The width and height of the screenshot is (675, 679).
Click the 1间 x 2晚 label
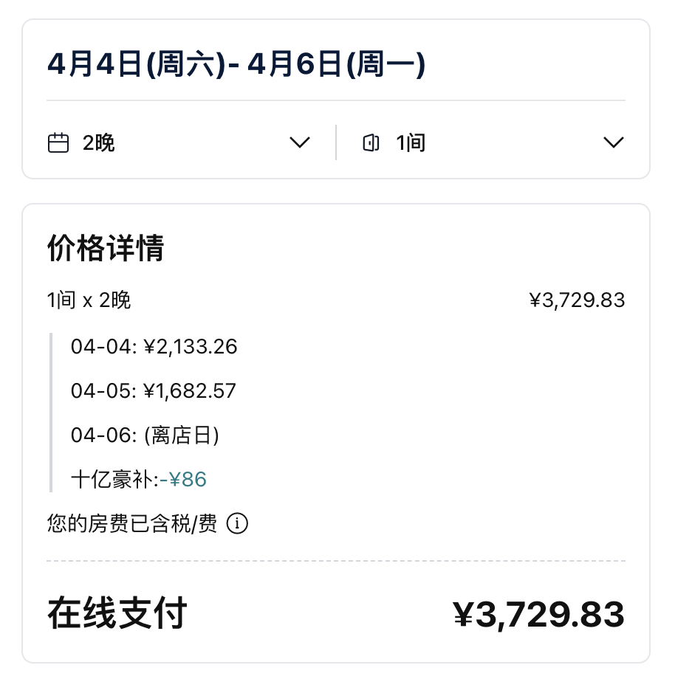point(89,300)
